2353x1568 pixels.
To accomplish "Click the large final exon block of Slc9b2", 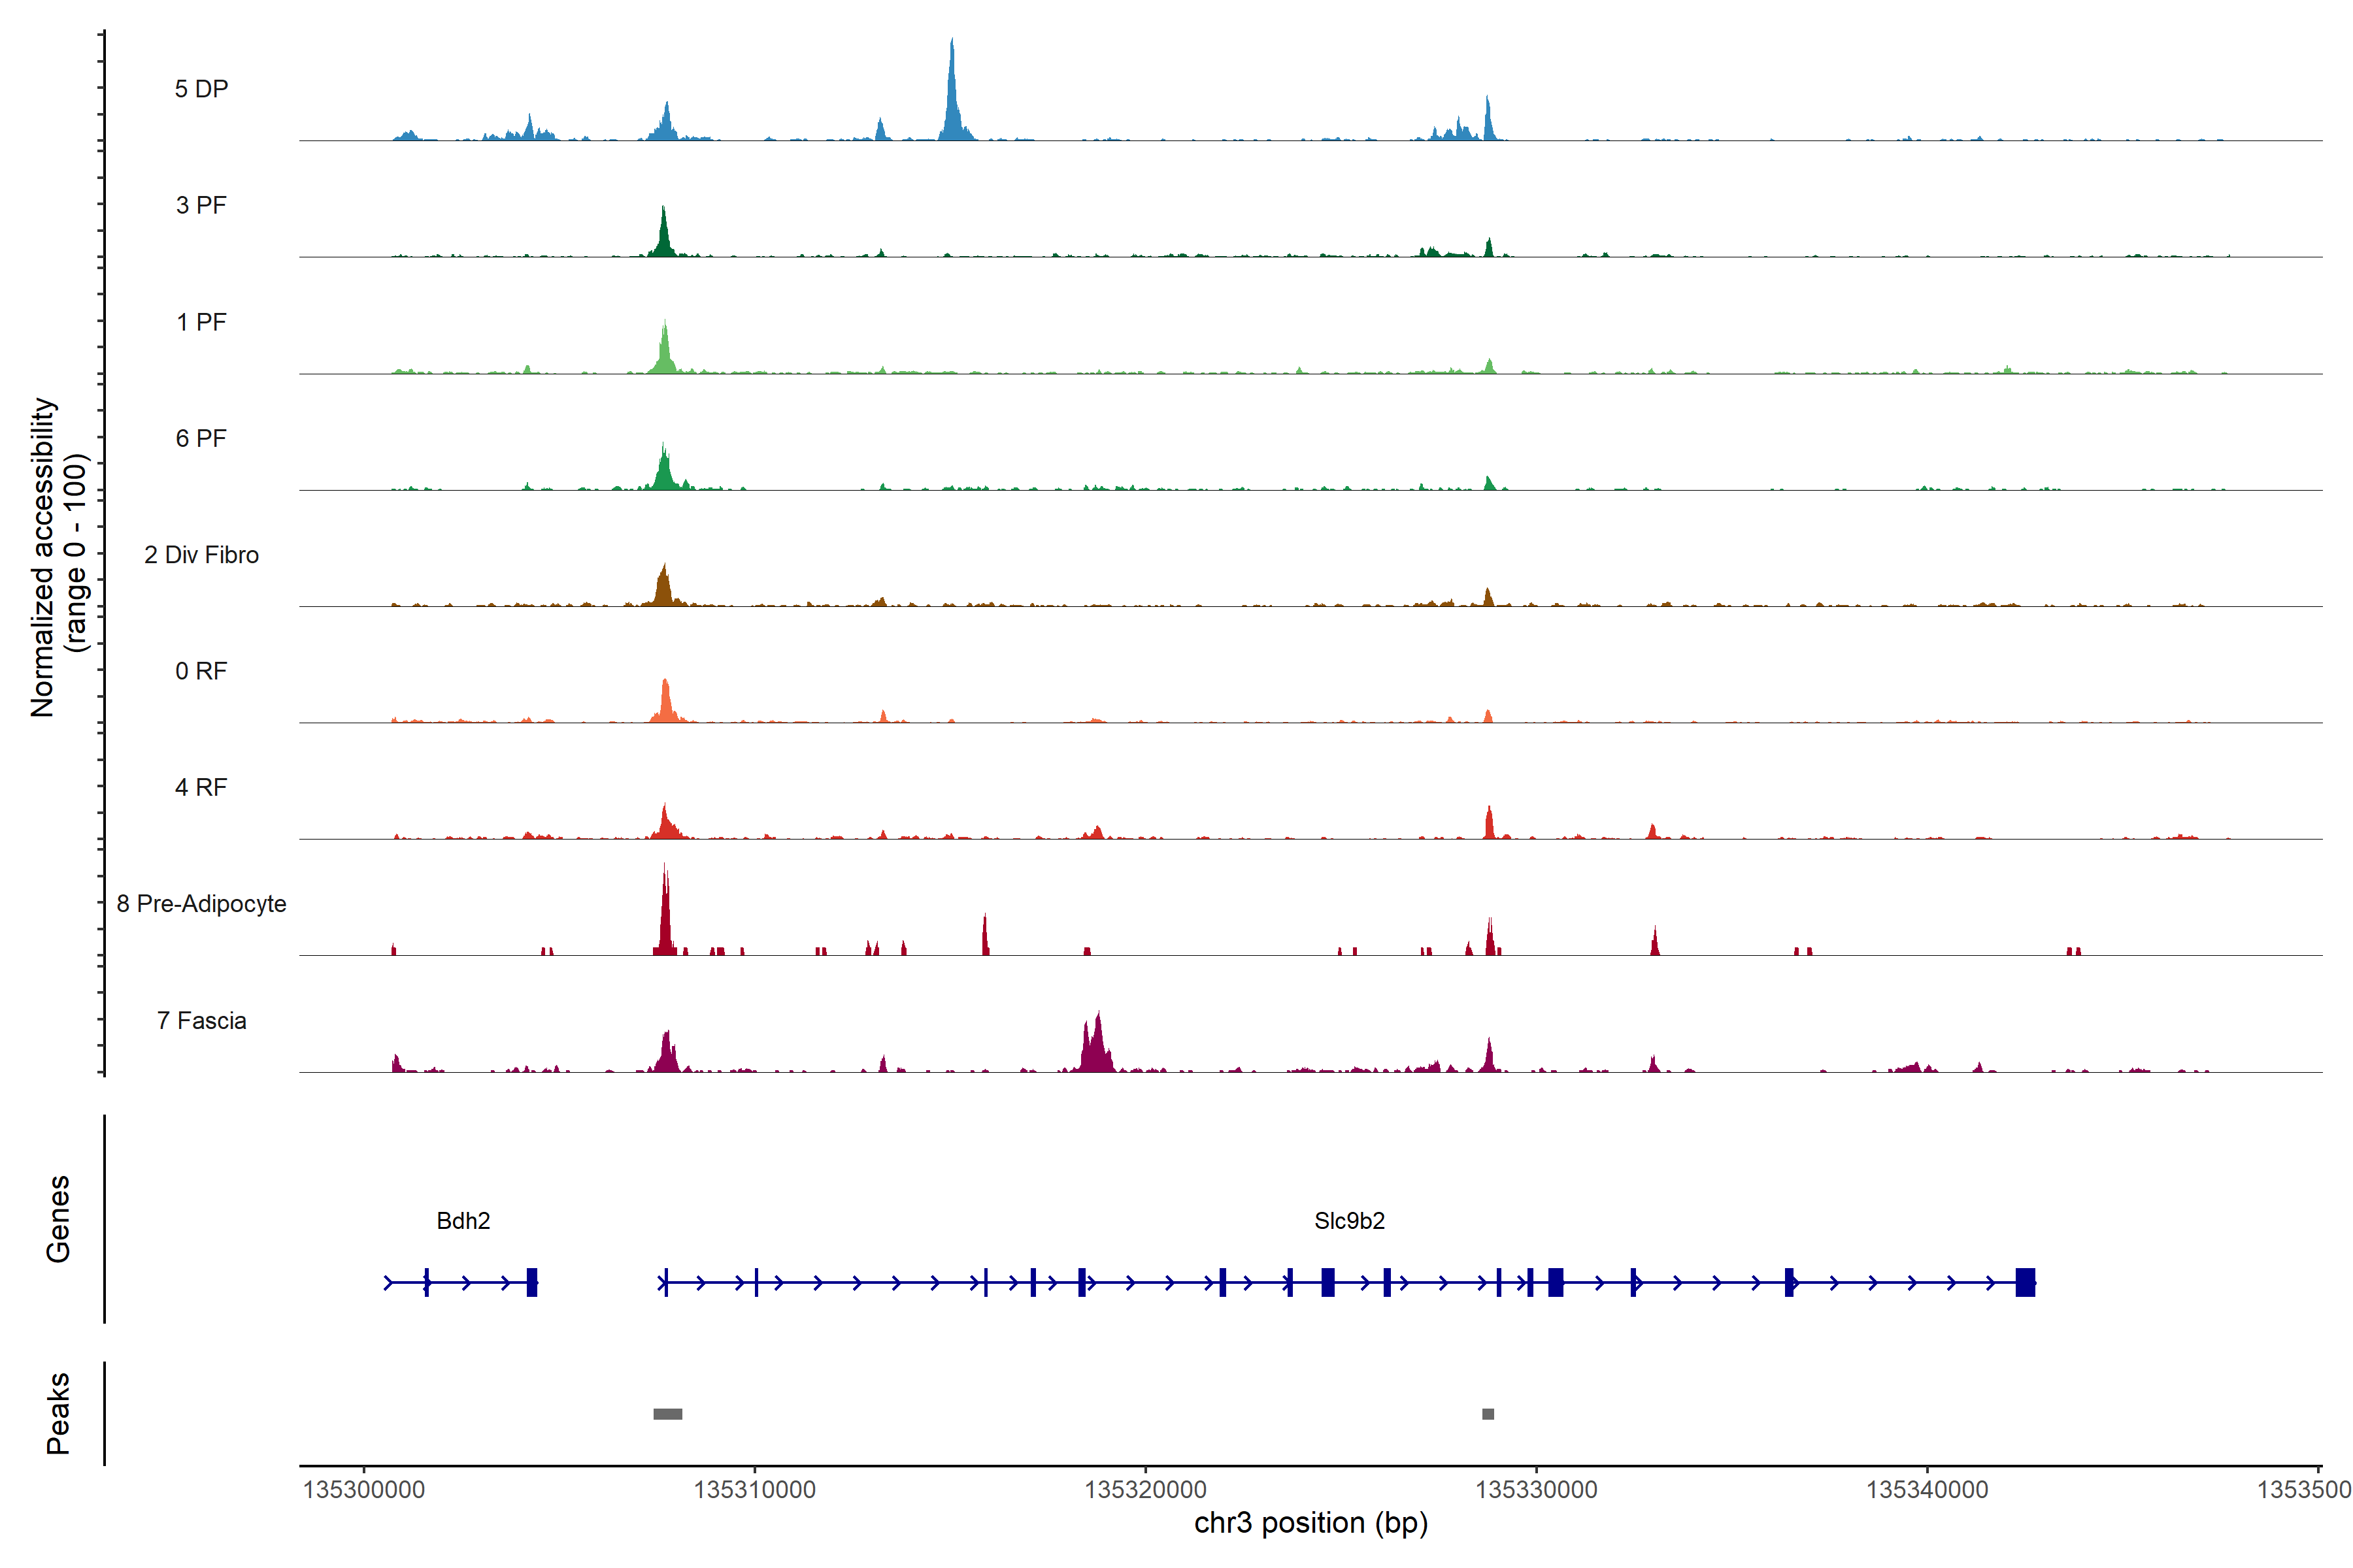I will tap(2025, 1282).
